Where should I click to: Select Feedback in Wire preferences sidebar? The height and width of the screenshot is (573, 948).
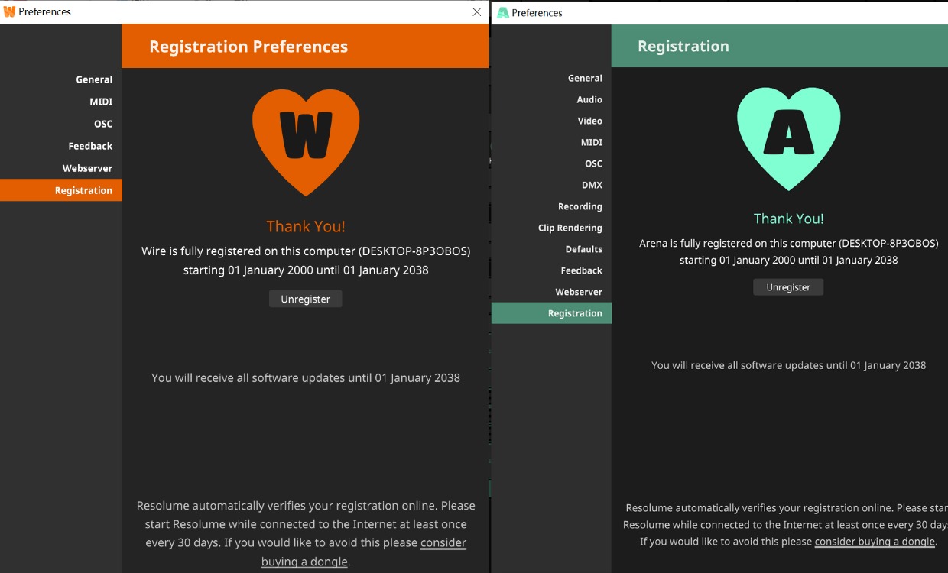click(x=90, y=146)
